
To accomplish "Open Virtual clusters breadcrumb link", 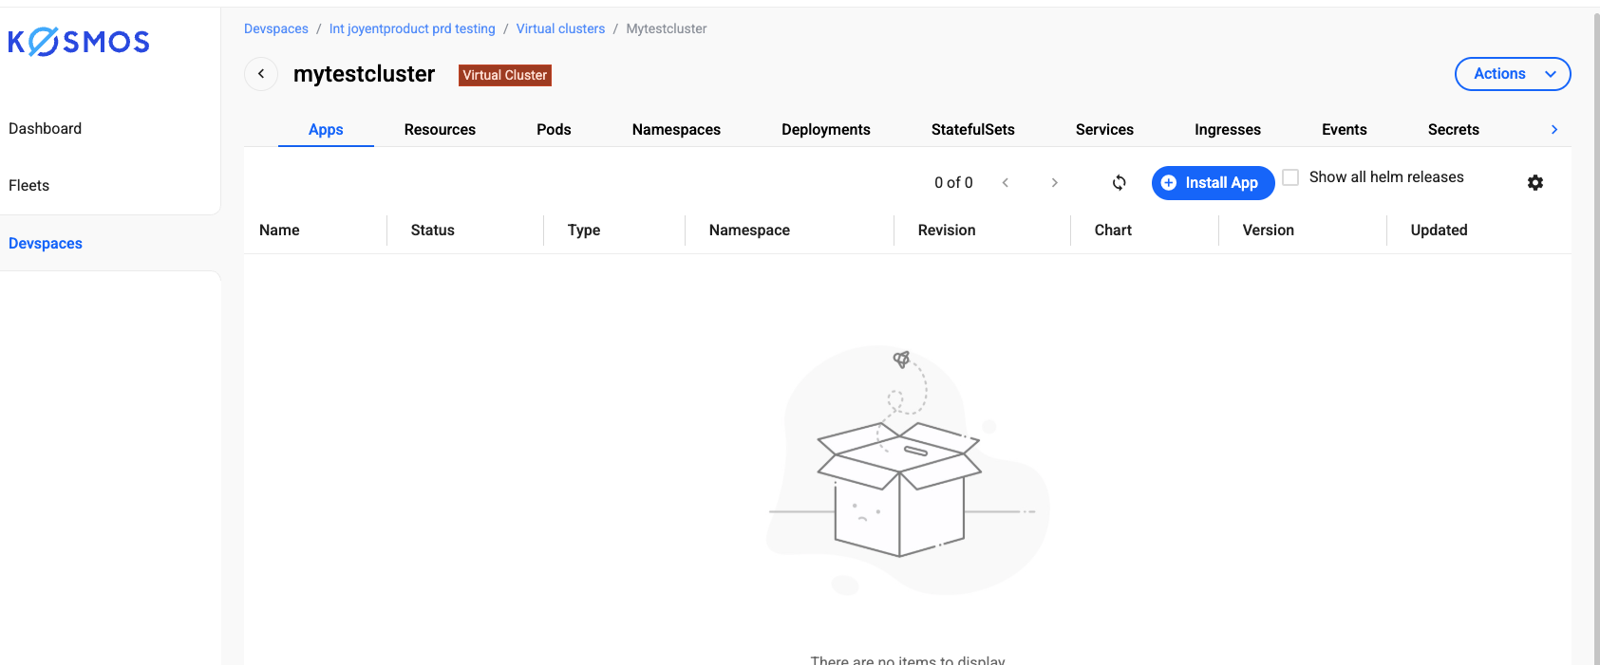I will click(x=560, y=29).
